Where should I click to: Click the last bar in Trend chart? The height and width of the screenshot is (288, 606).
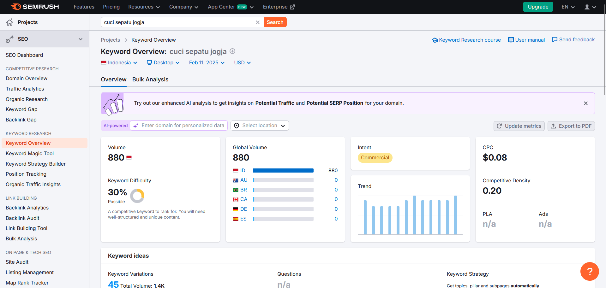click(456, 215)
